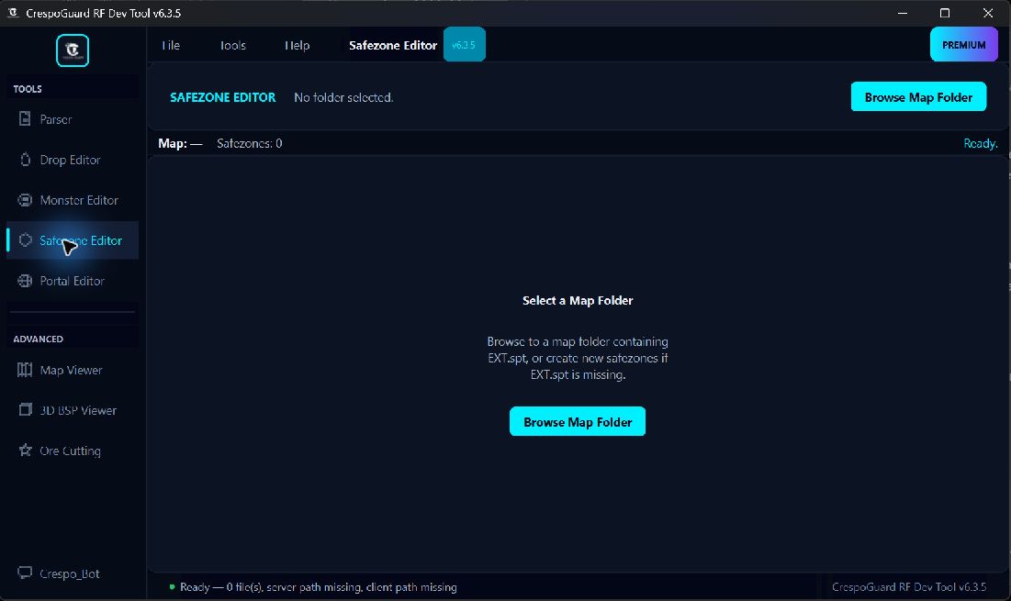This screenshot has height=601, width=1011.
Task: Click the 'Ready.' status at right
Action: point(981,143)
